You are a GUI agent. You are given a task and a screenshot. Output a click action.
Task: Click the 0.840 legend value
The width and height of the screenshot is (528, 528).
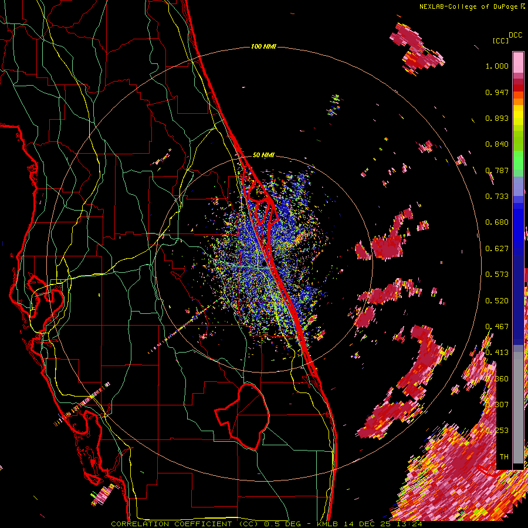click(497, 144)
